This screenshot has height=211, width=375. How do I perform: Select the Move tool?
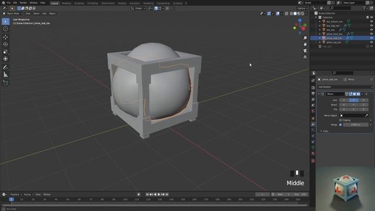point(5,37)
